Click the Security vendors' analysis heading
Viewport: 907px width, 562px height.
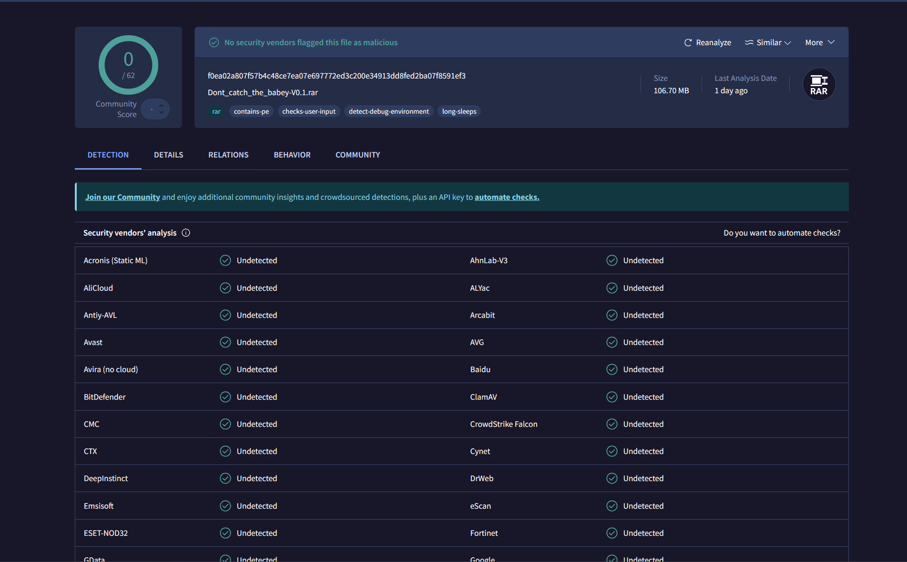coord(130,233)
